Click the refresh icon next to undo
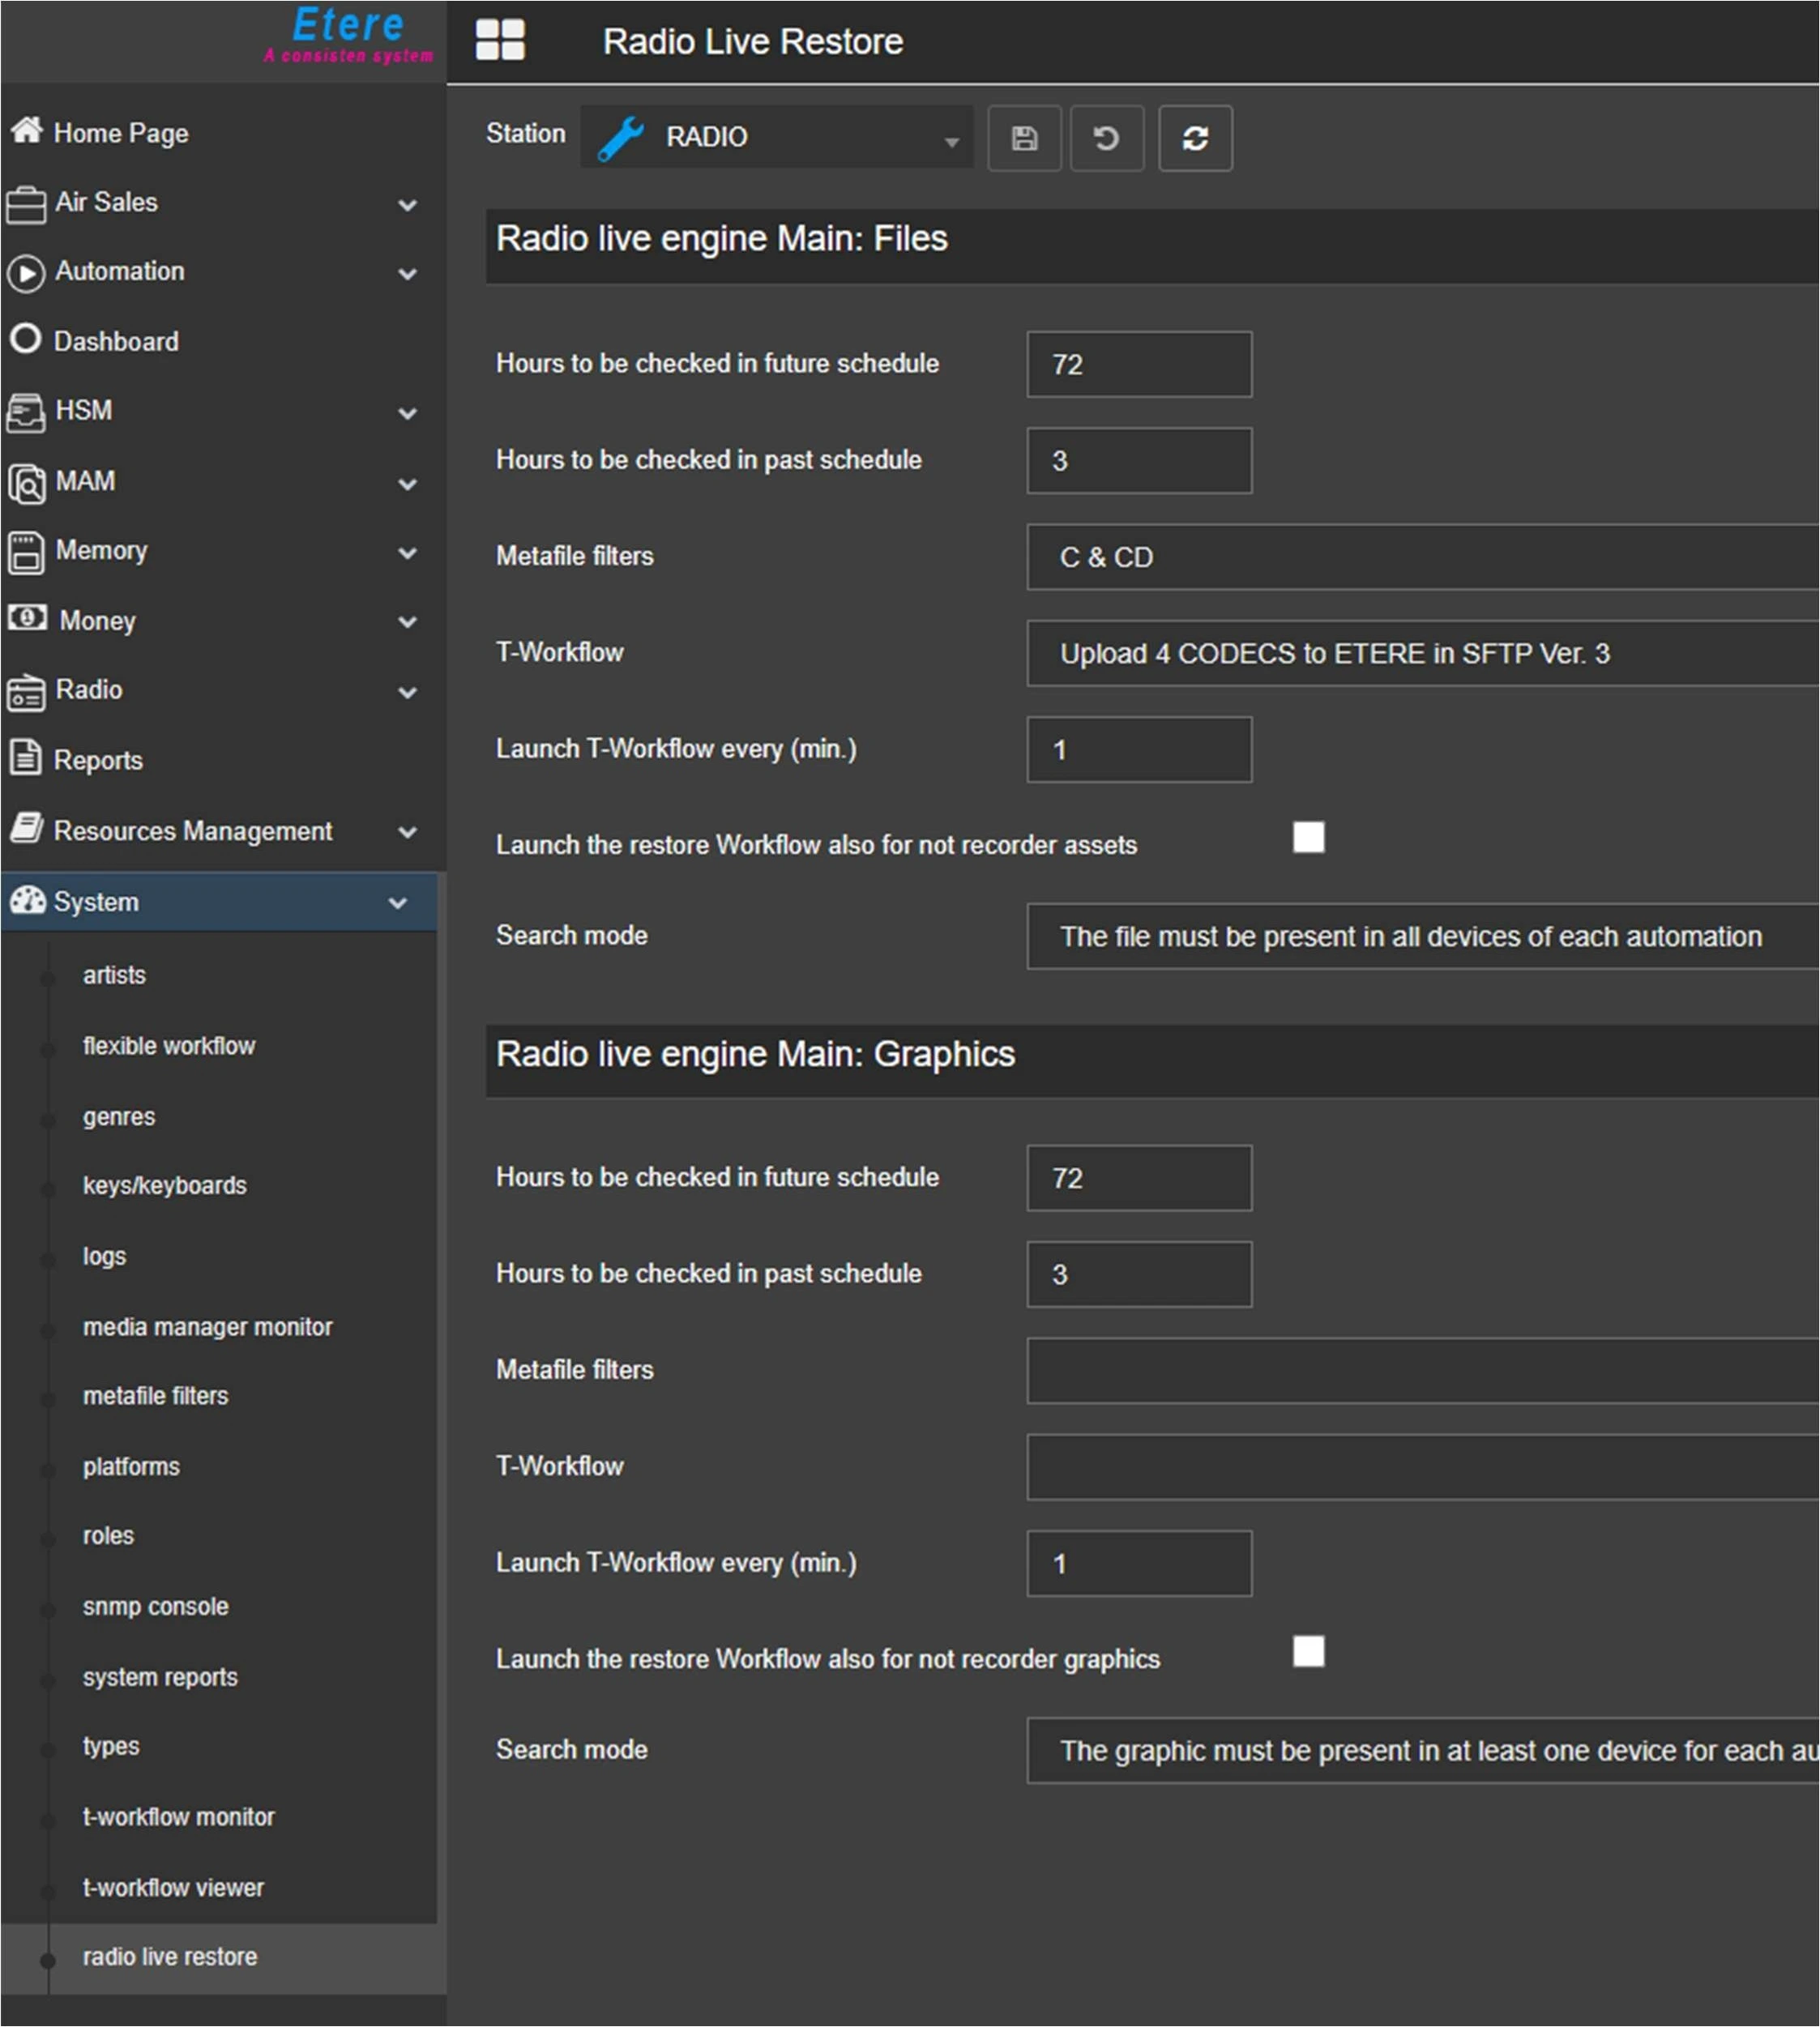The height and width of the screenshot is (2027, 1820). tap(1195, 138)
